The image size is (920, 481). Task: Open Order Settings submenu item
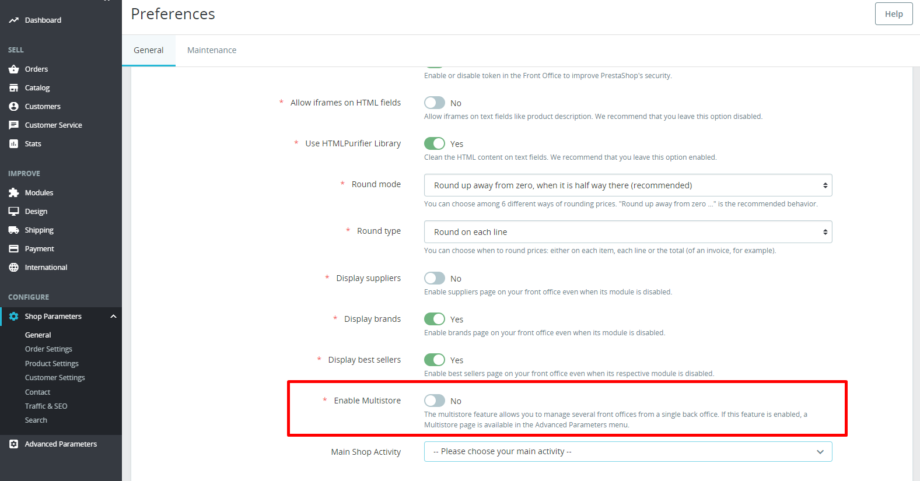[48, 349]
